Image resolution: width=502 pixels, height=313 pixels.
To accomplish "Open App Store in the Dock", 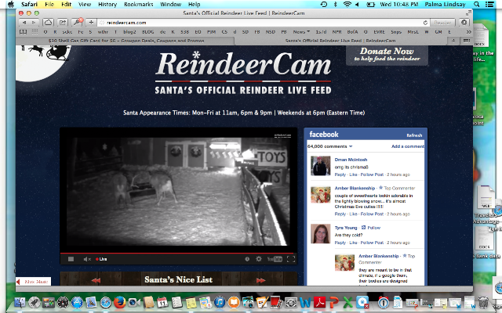I will (77, 302).
